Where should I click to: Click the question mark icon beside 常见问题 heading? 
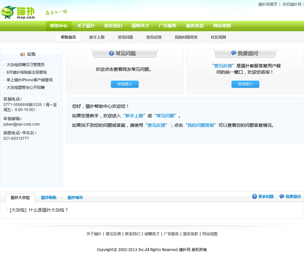tap(111, 53)
